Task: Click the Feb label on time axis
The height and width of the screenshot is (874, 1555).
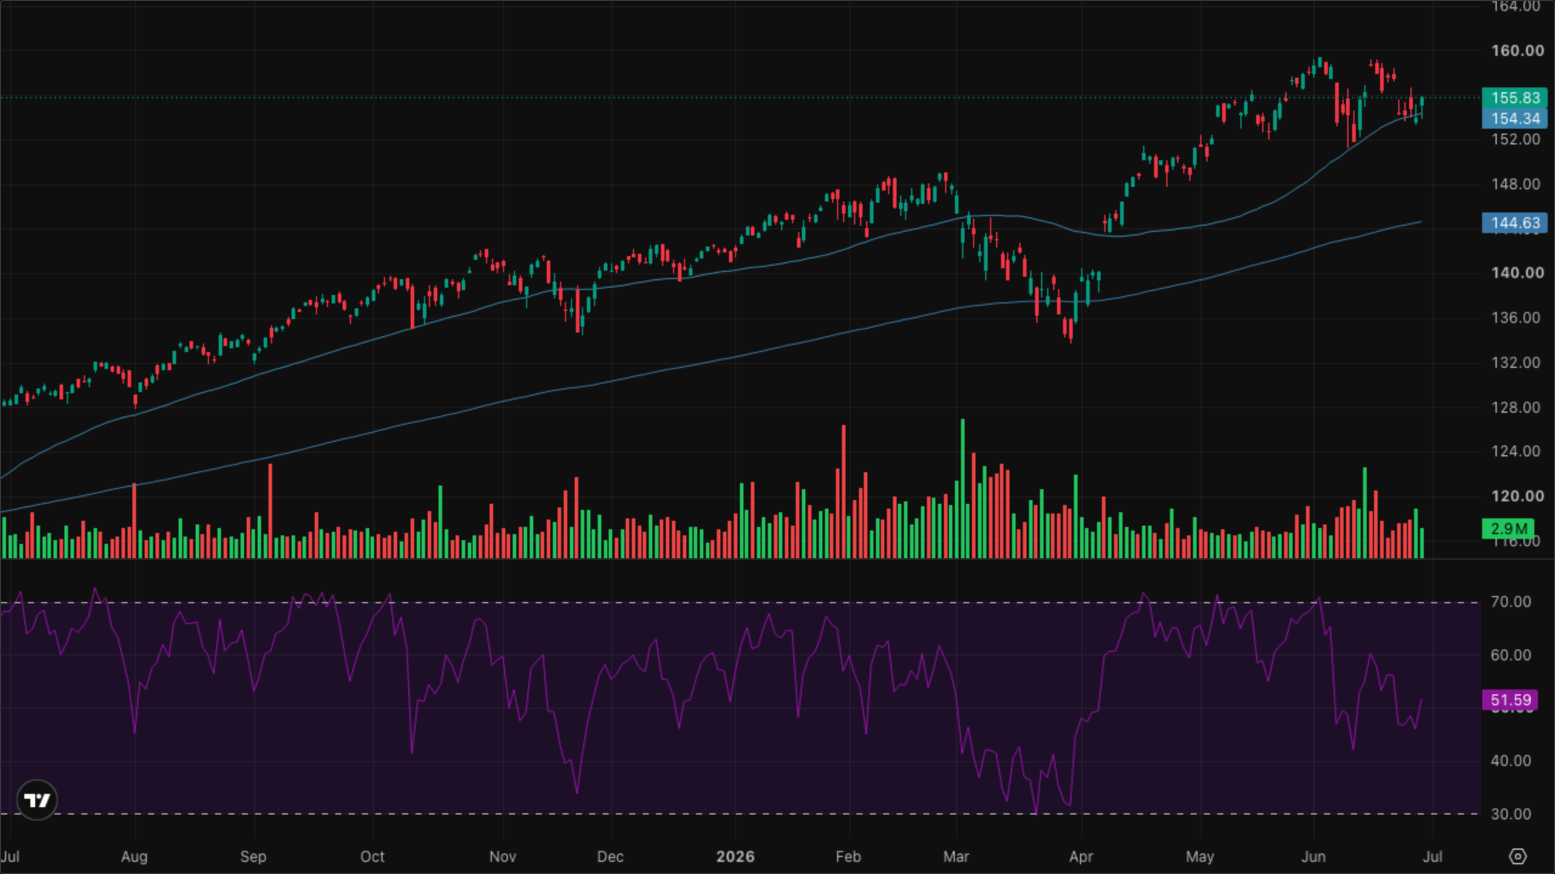Action: 849,856
